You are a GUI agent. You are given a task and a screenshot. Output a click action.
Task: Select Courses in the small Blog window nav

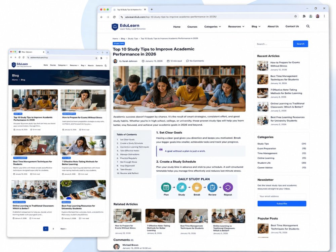(x=53, y=65)
